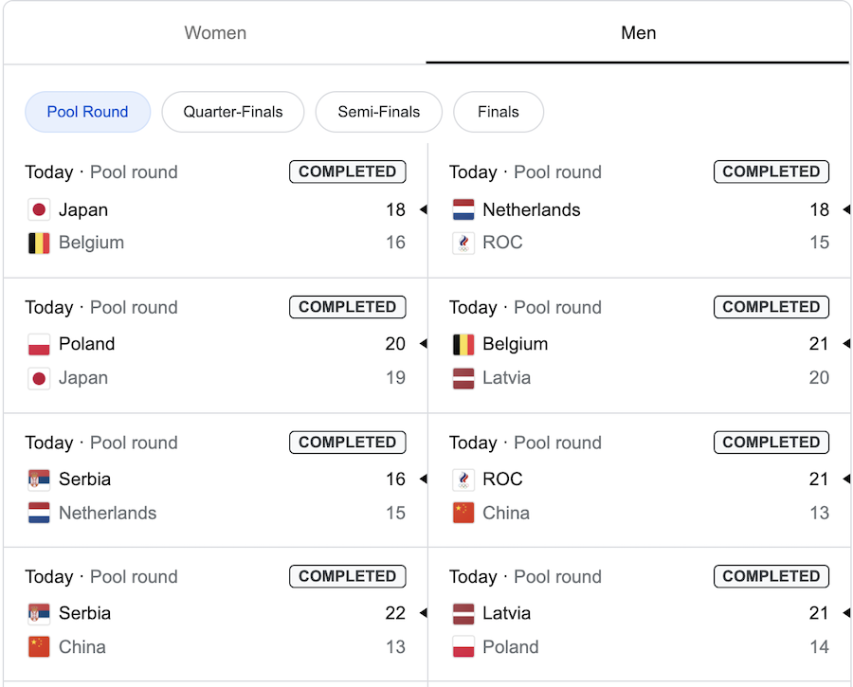Show Semi-Finals matches
This screenshot has height=687, width=853.
click(378, 112)
